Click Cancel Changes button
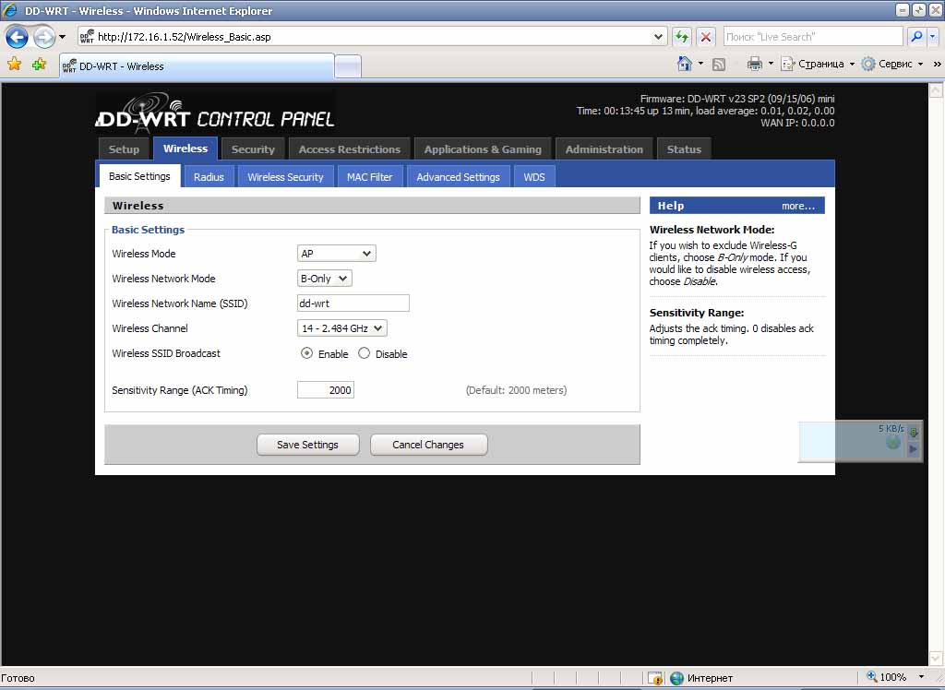The image size is (945, 690). (x=428, y=445)
